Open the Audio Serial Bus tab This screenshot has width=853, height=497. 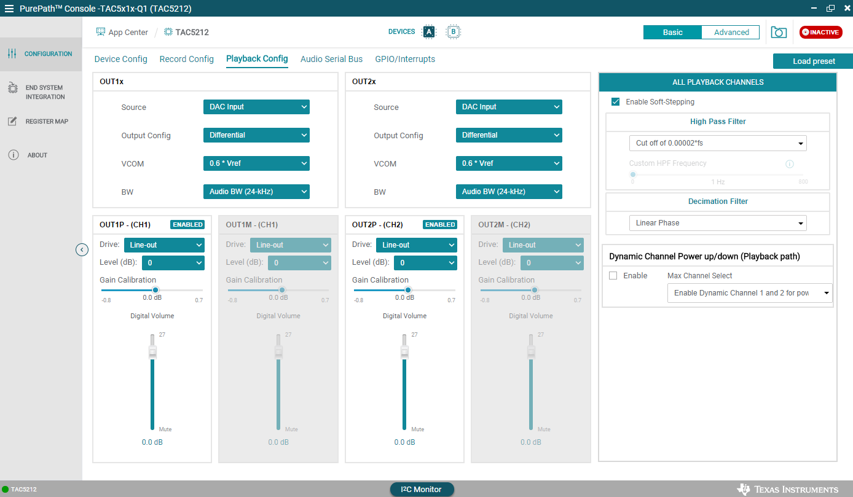pyautogui.click(x=331, y=59)
